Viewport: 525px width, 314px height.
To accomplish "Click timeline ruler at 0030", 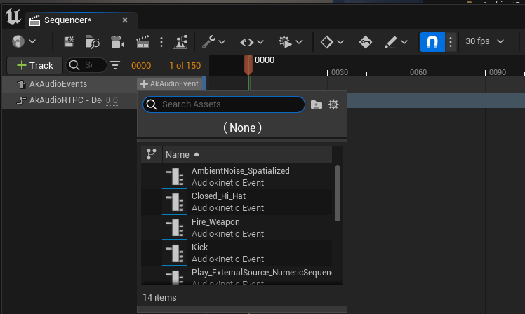I will click(338, 72).
